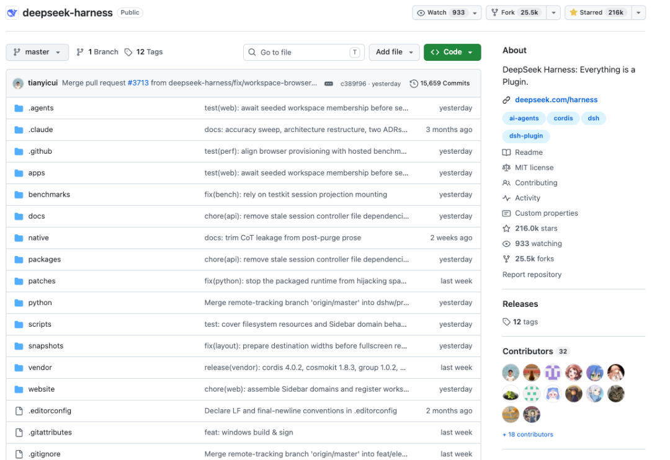
Task: Open the purple pixel contributor avatar
Action: (x=553, y=373)
